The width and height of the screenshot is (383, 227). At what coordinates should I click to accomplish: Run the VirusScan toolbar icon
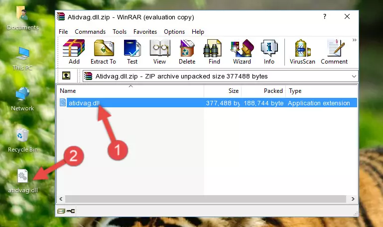(x=303, y=48)
